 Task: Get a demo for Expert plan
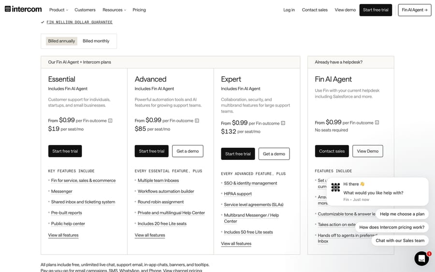coord(274,154)
